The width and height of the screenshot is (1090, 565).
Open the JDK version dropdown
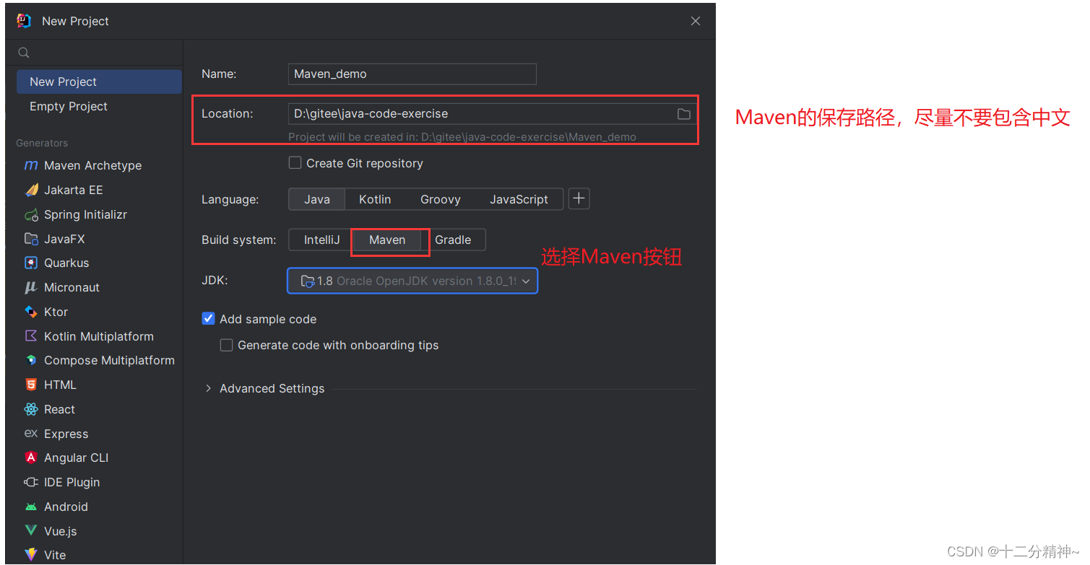coord(412,281)
